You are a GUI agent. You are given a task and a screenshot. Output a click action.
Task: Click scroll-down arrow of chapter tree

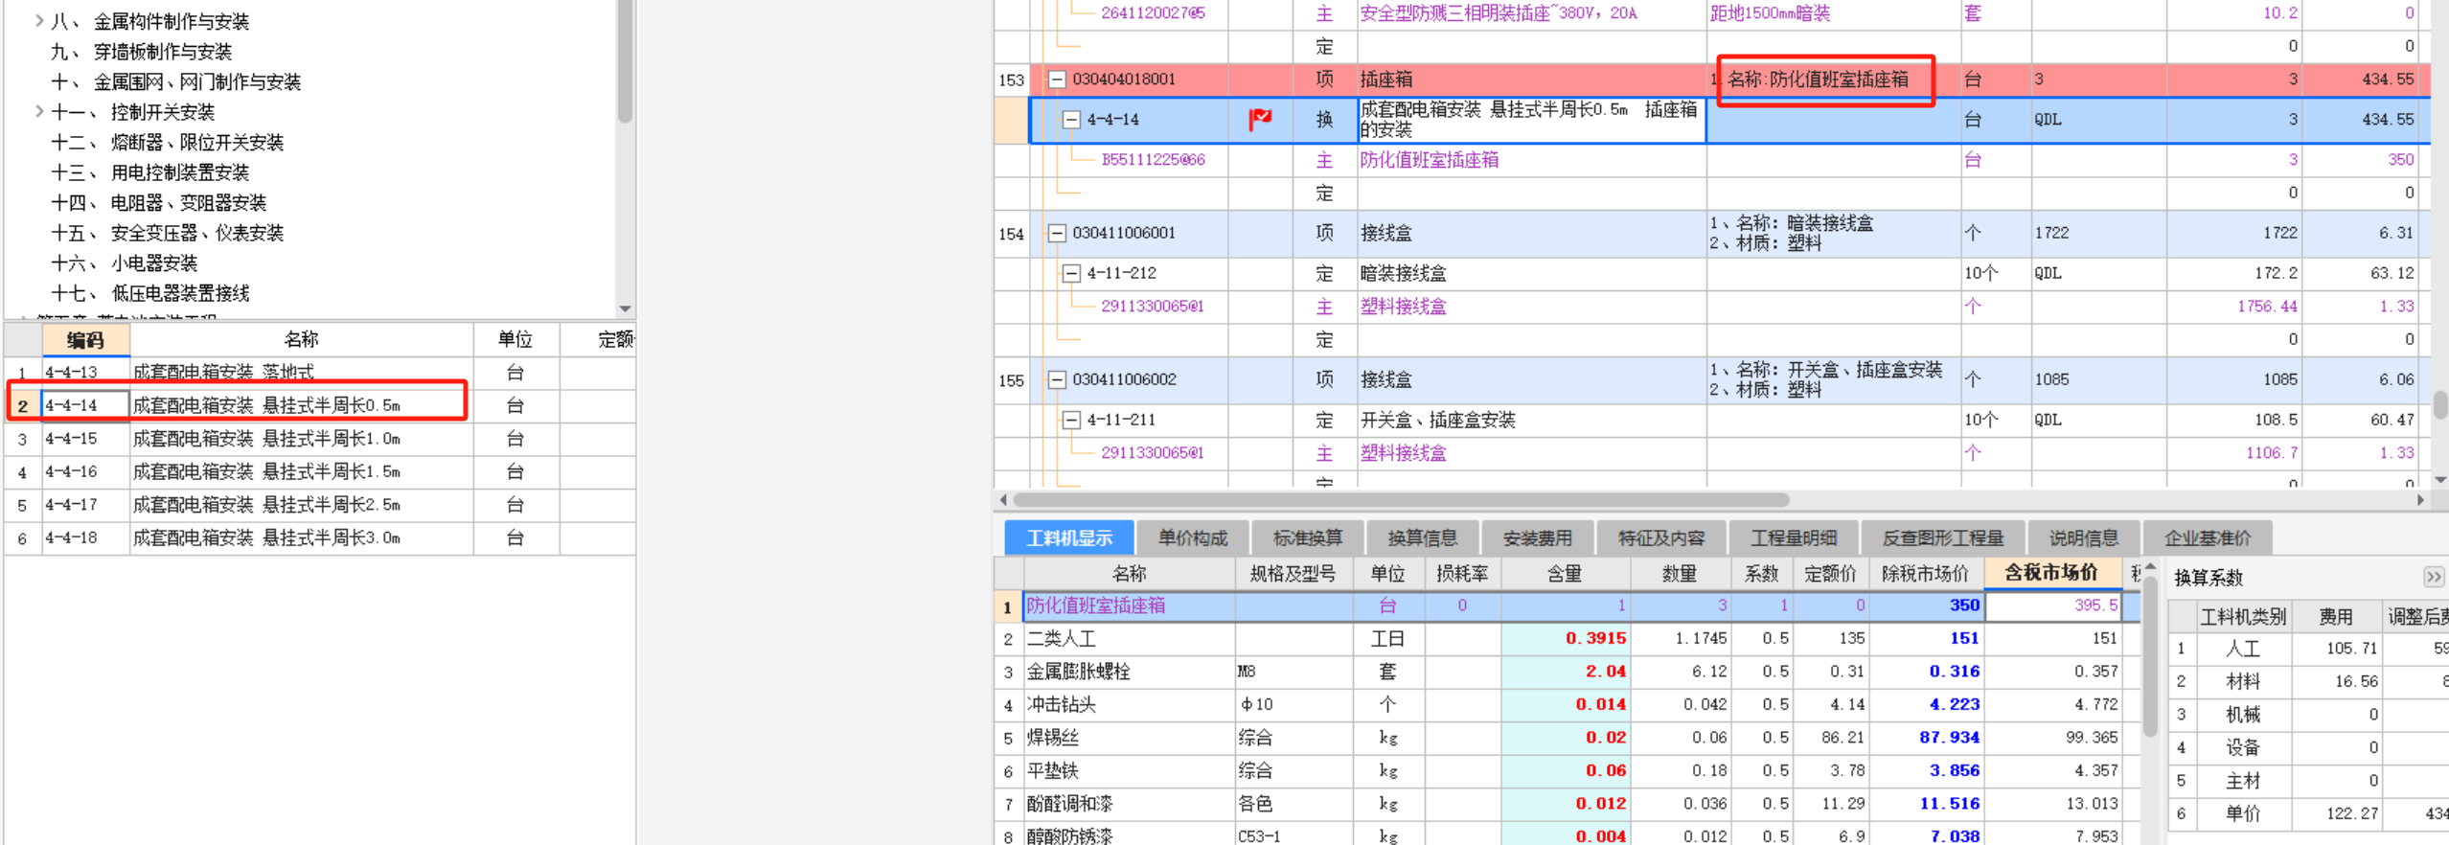pyautogui.click(x=625, y=308)
